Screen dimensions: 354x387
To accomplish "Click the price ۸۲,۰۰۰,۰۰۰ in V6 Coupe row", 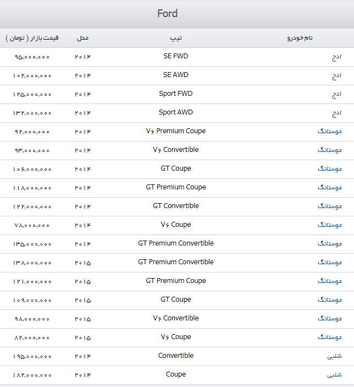I will point(32,338).
